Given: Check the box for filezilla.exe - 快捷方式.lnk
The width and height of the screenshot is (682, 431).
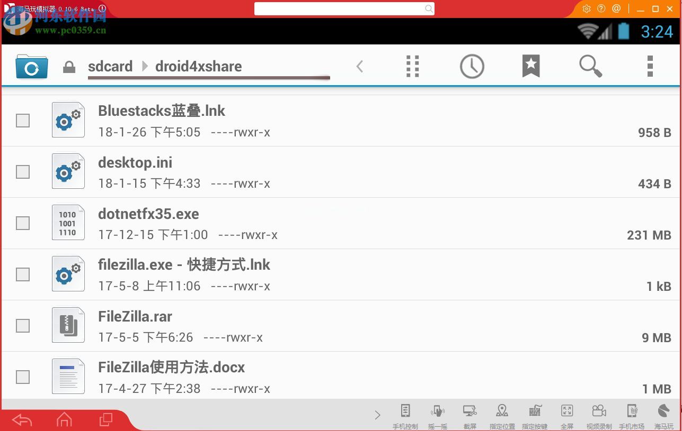Looking at the screenshot, I should [23, 274].
